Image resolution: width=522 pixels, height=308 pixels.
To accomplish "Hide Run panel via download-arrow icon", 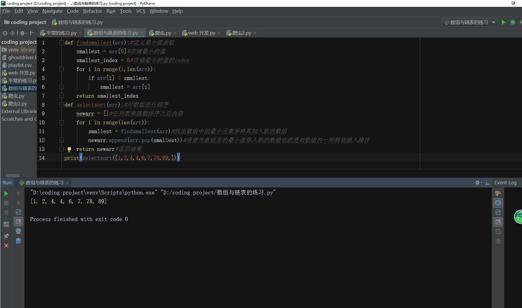I will pos(487,183).
